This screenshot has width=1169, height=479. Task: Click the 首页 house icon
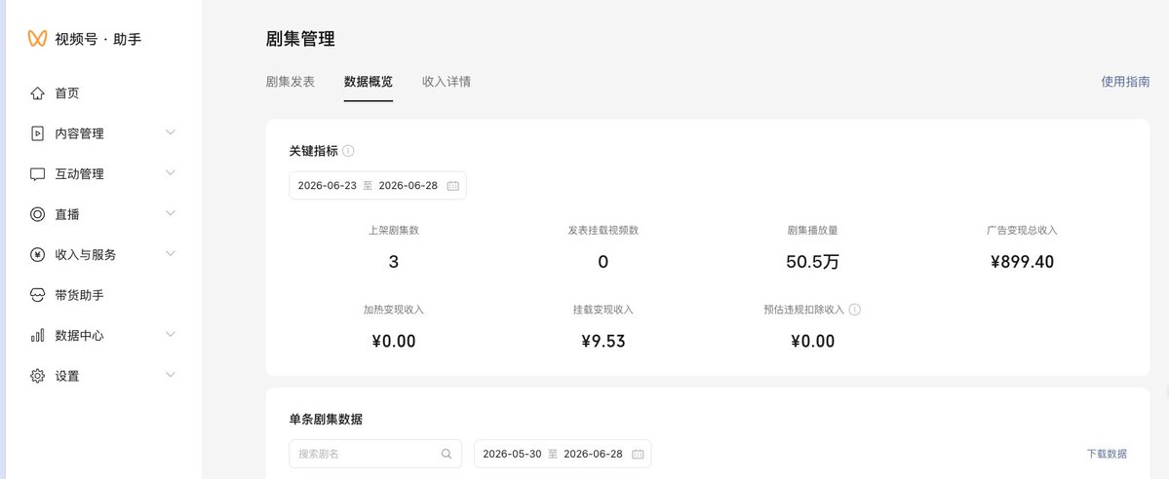point(37,93)
